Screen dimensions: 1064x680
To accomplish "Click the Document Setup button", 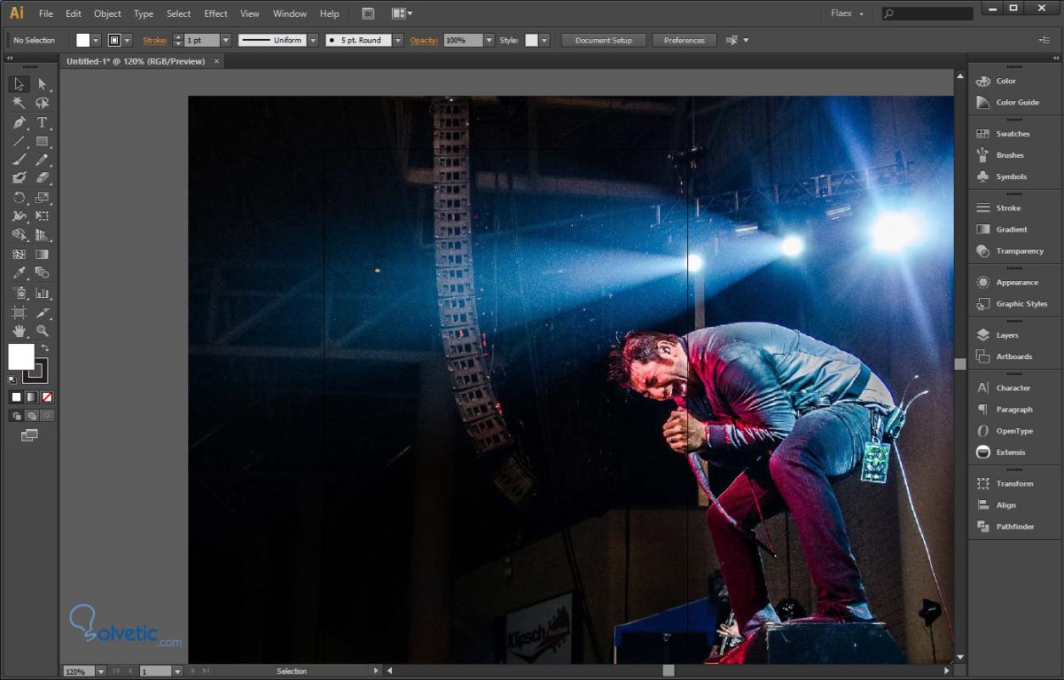I will coord(604,40).
